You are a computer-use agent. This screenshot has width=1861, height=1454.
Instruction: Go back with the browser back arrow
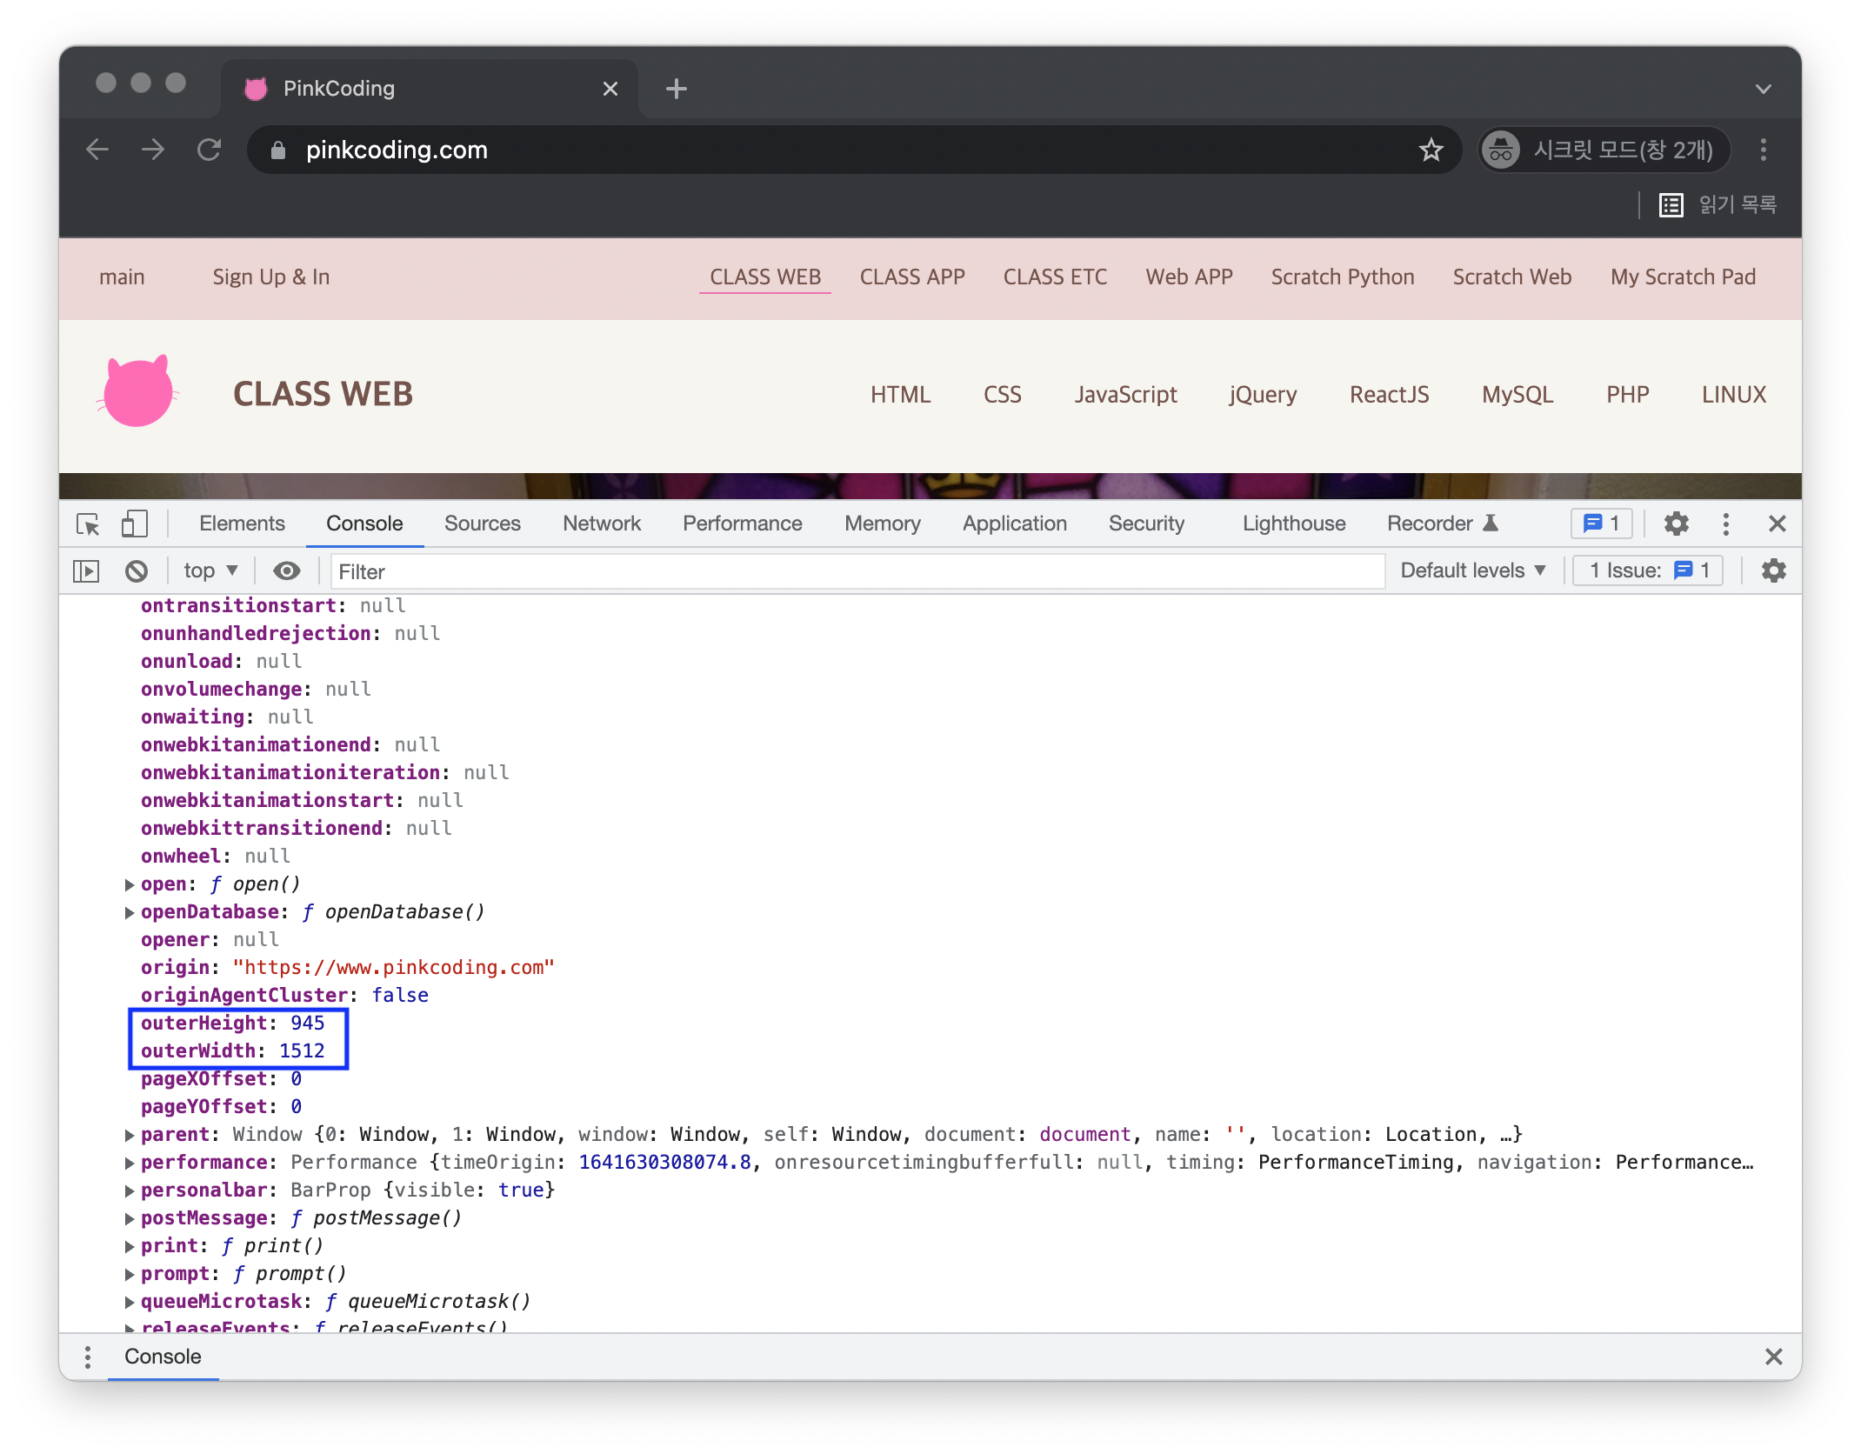coord(97,150)
